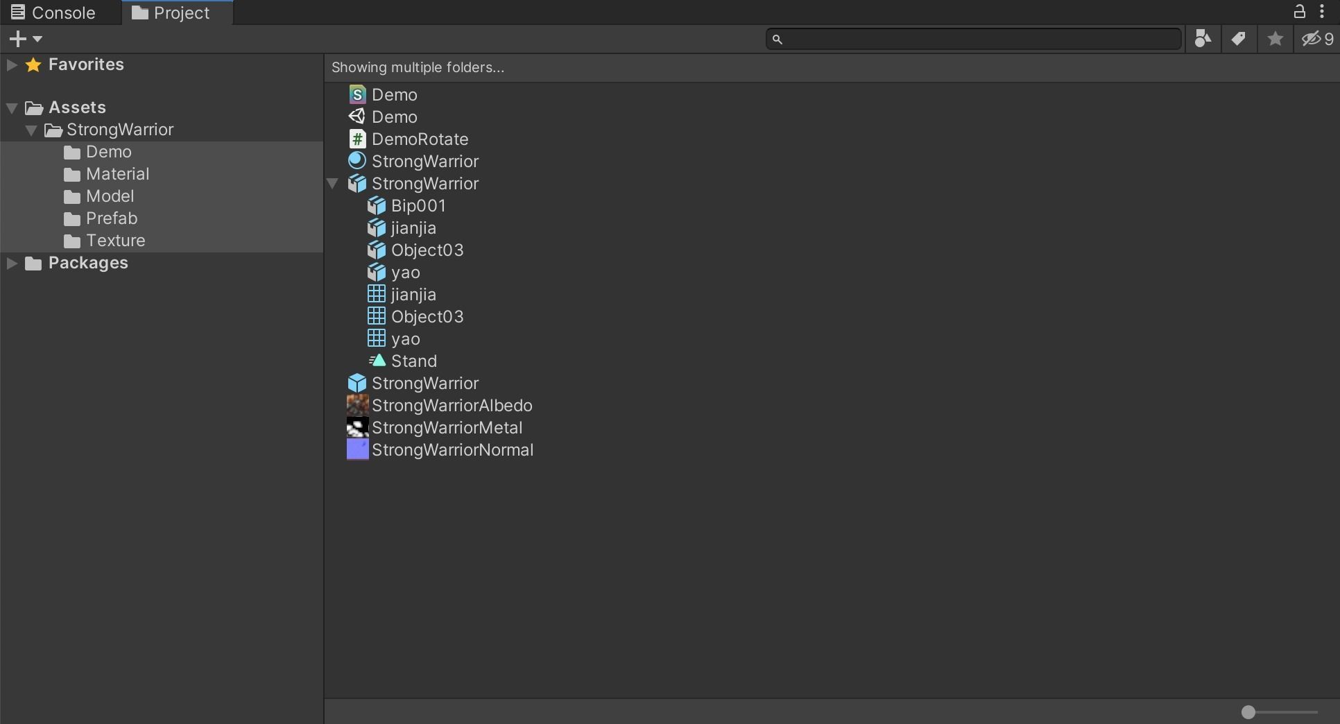This screenshot has width=1340, height=724.
Task: Click the StrongWarrior material sphere icon
Action: pos(357,162)
